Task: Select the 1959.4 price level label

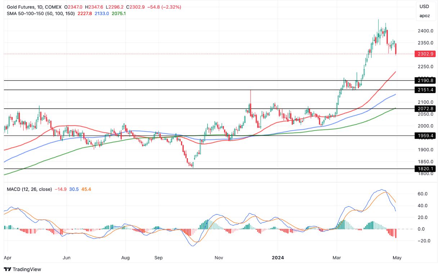Action: tap(425, 136)
